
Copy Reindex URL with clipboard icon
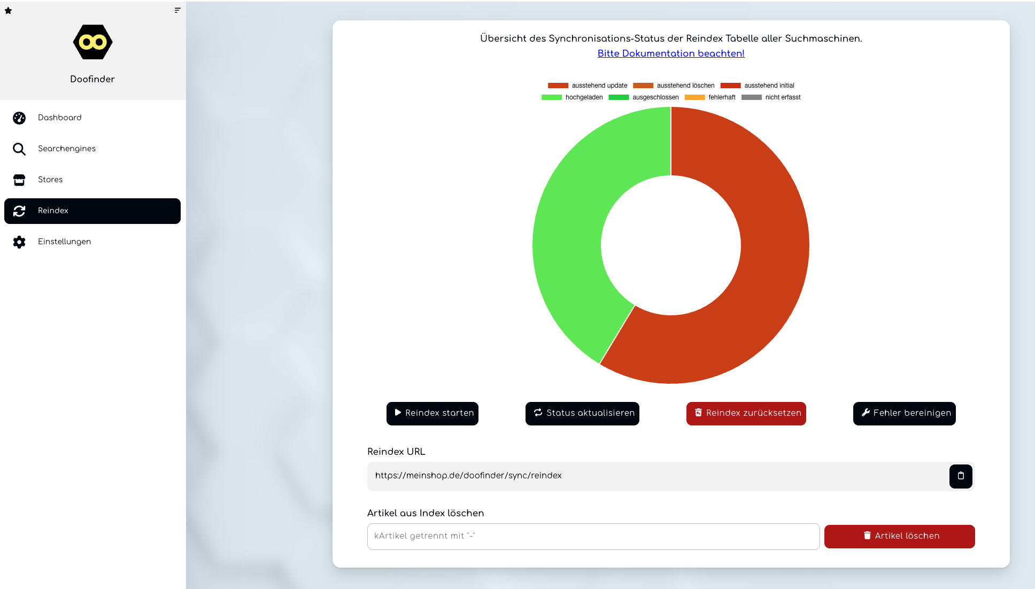960,476
